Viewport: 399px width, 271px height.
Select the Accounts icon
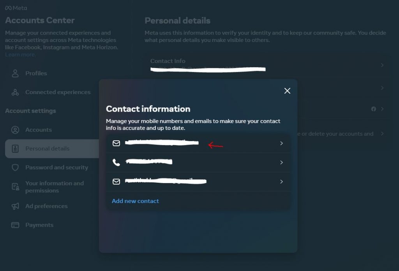tap(15, 129)
